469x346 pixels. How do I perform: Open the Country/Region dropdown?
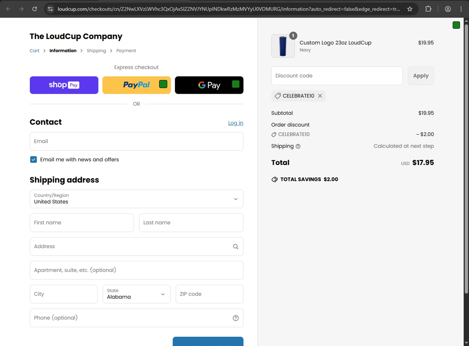(x=137, y=199)
